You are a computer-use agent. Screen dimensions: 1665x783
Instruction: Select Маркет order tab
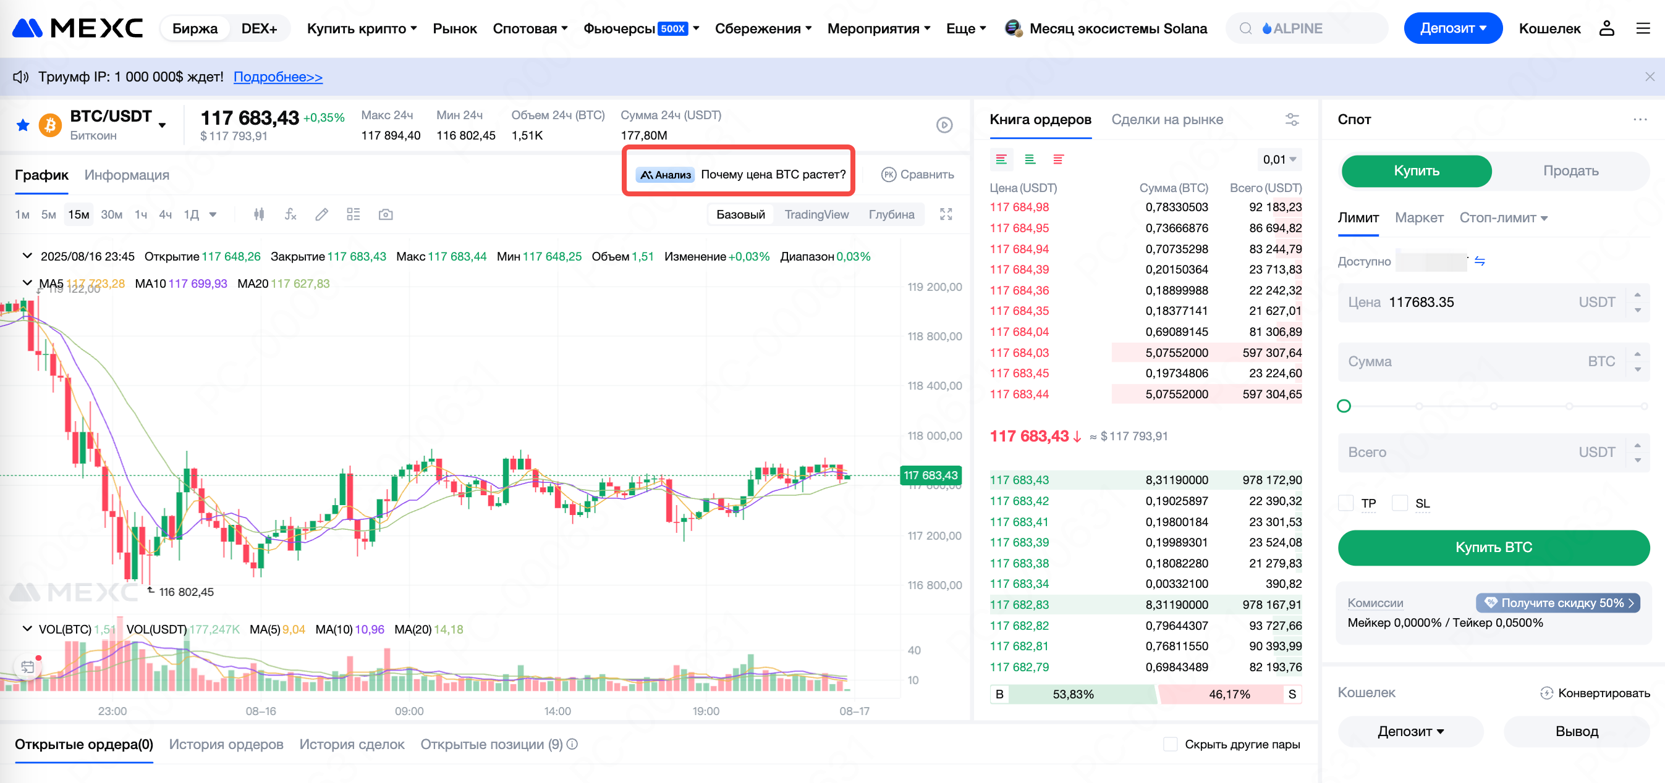tap(1419, 218)
